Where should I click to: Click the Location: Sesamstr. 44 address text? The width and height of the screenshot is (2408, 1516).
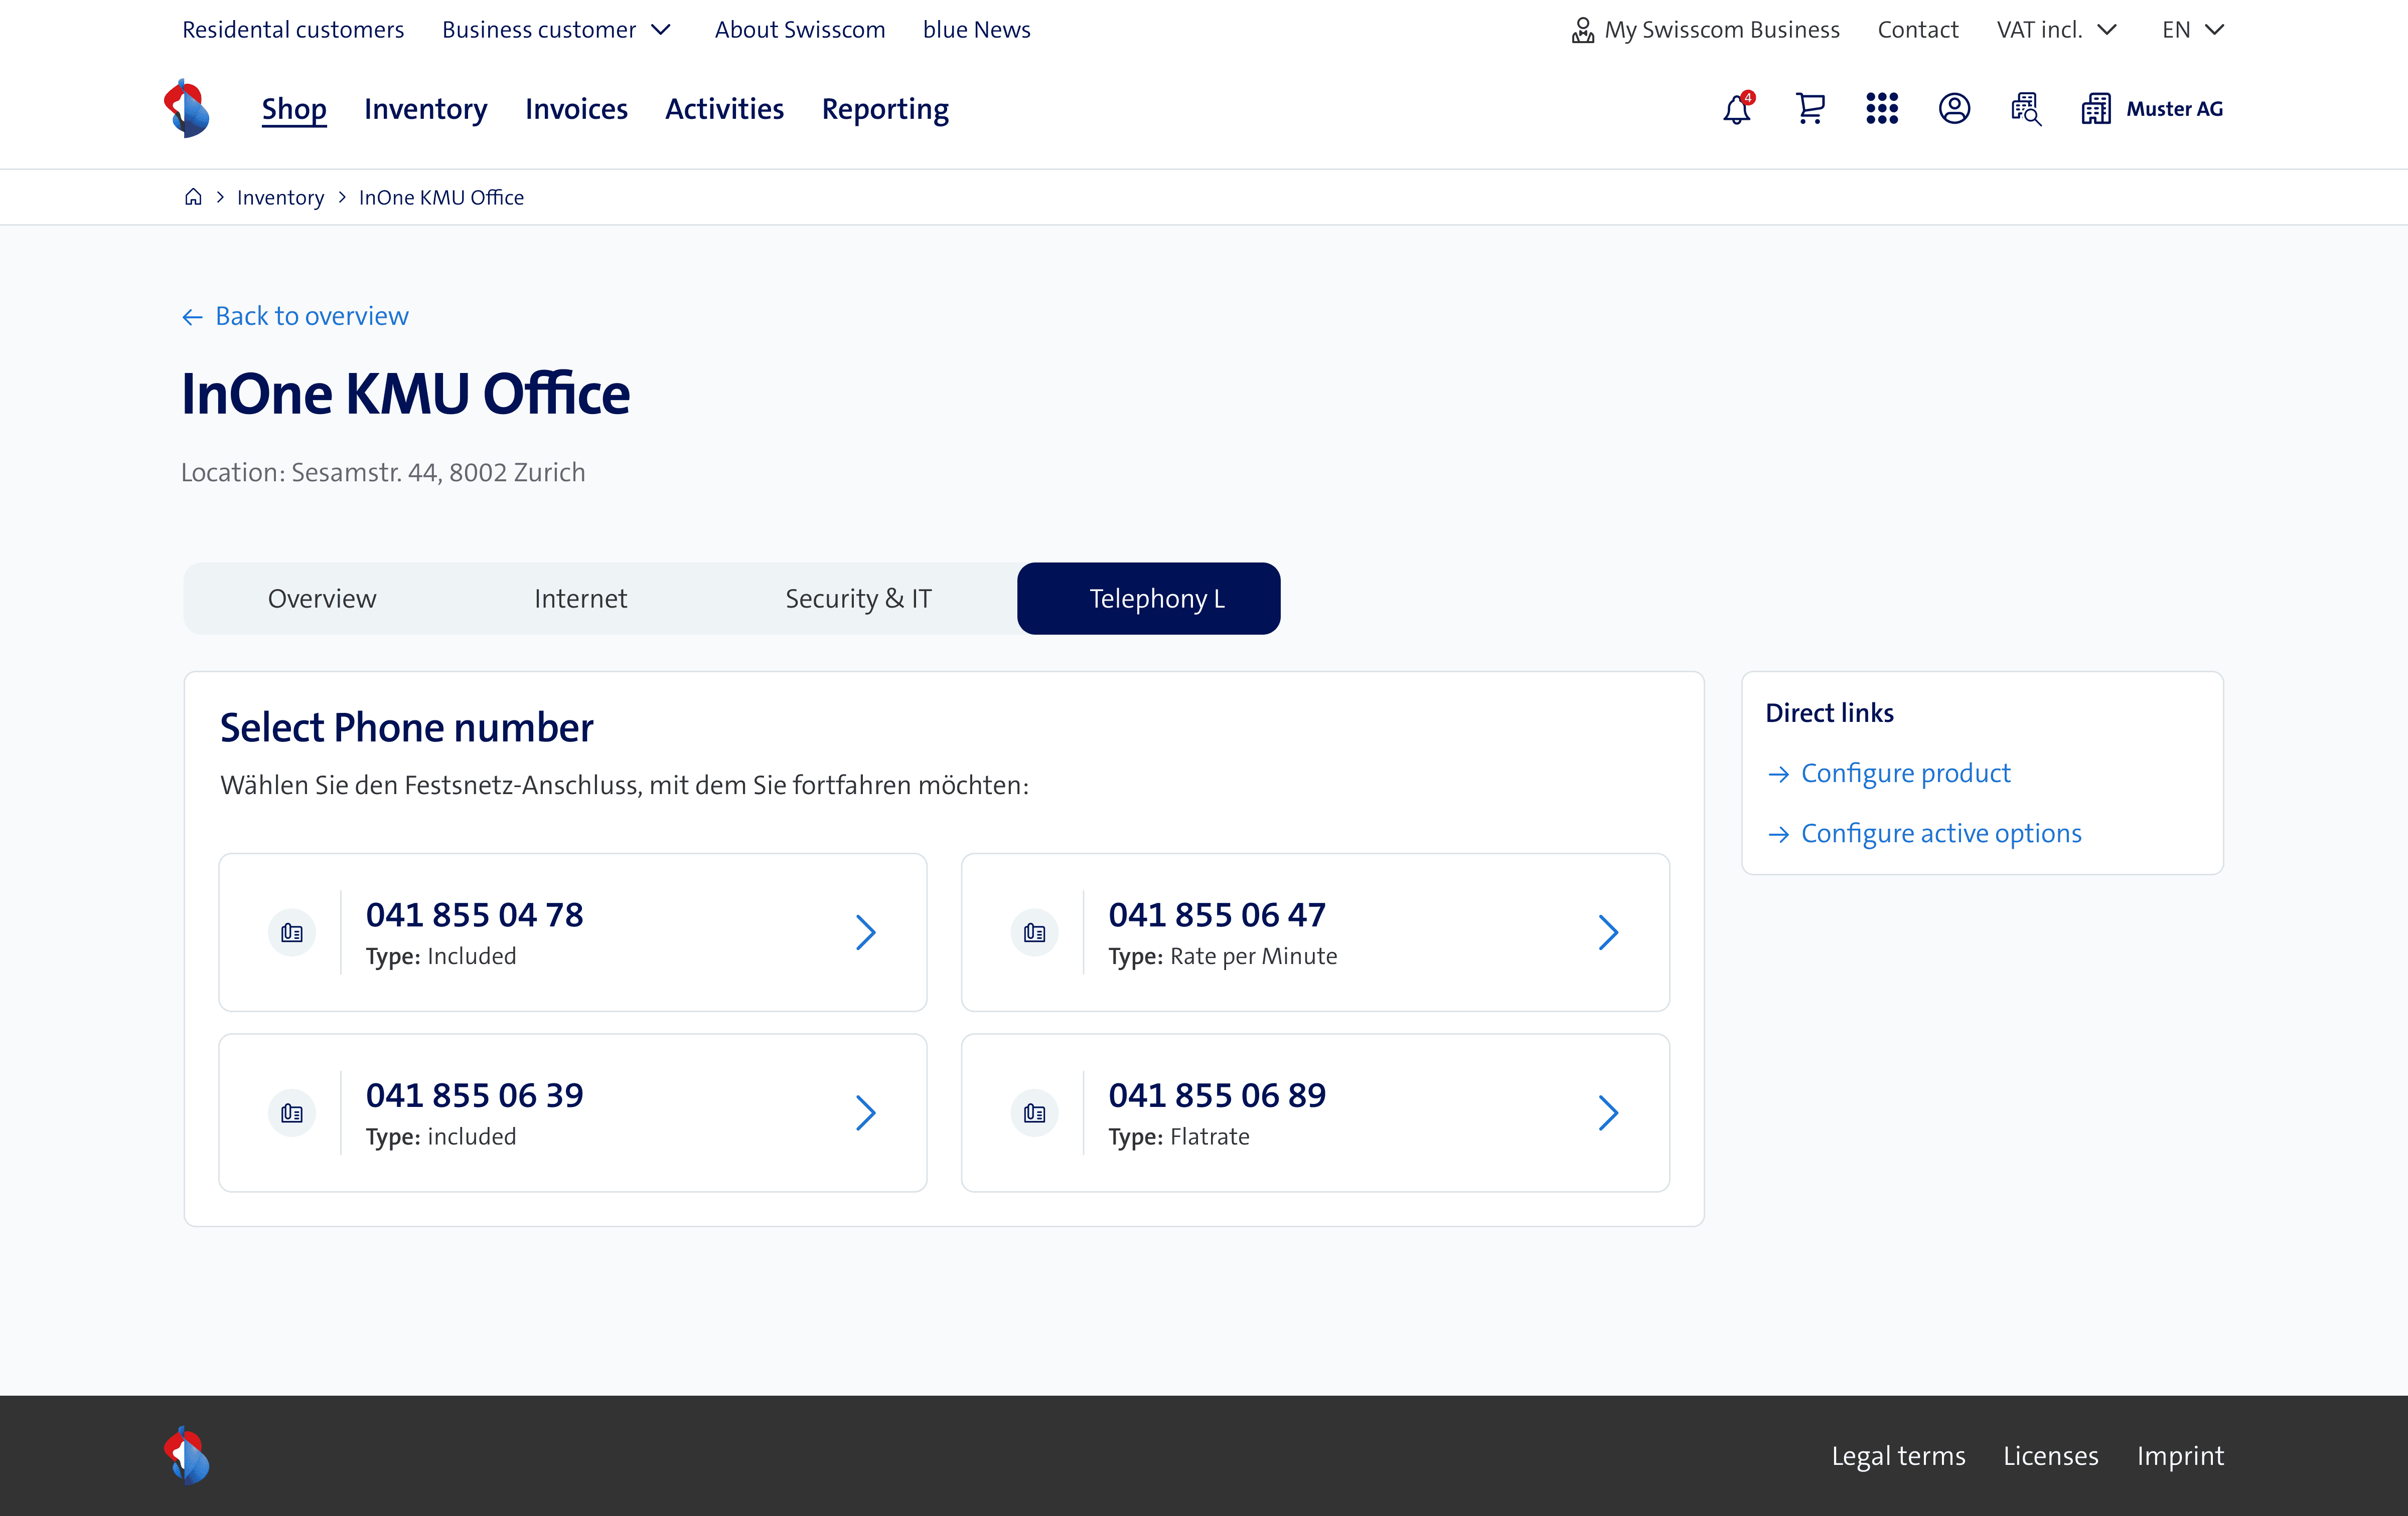(x=383, y=473)
